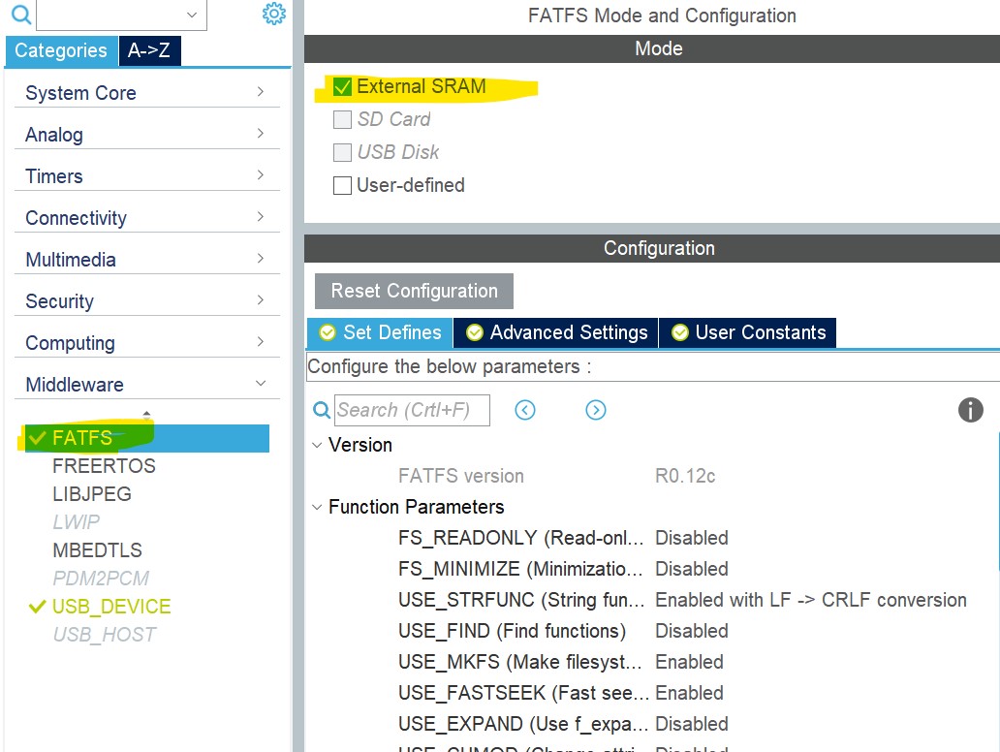Go to next search result arrow
This screenshot has height=752, width=1000.
tap(596, 410)
